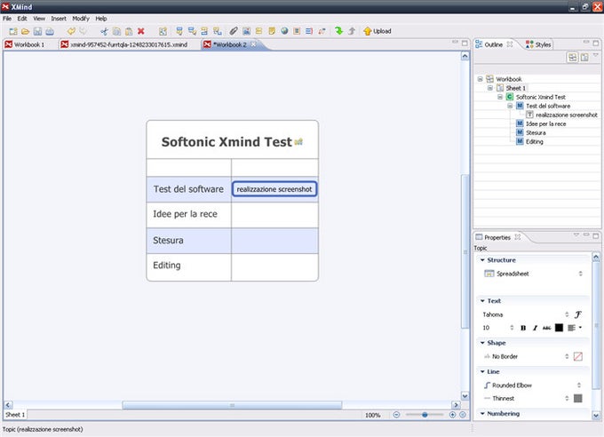
Task: Toggle Italic text formatting
Action: pyautogui.click(x=535, y=328)
